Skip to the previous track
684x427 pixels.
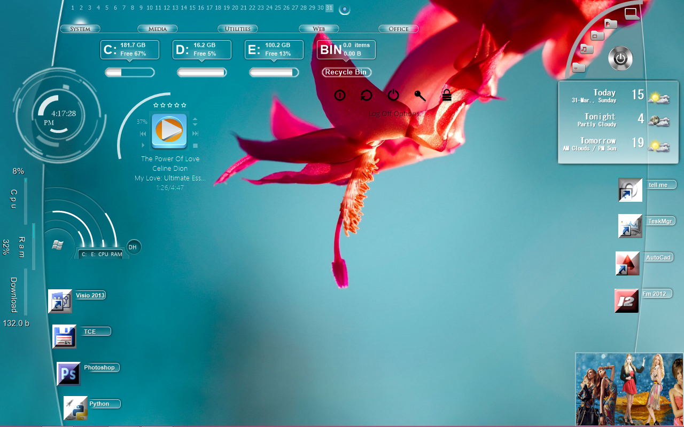(143, 134)
